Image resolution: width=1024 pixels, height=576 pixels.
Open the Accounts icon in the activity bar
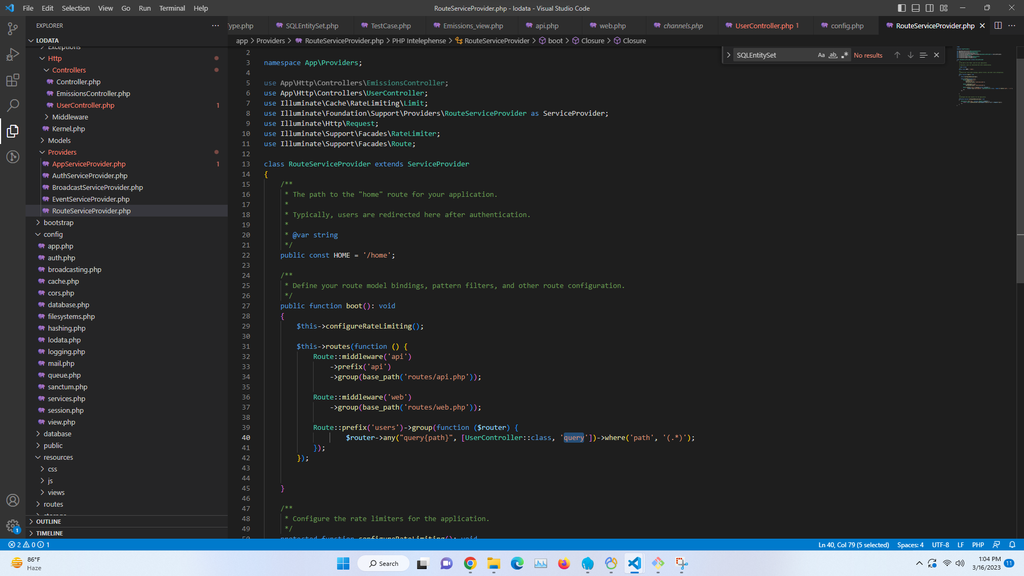pyautogui.click(x=13, y=500)
